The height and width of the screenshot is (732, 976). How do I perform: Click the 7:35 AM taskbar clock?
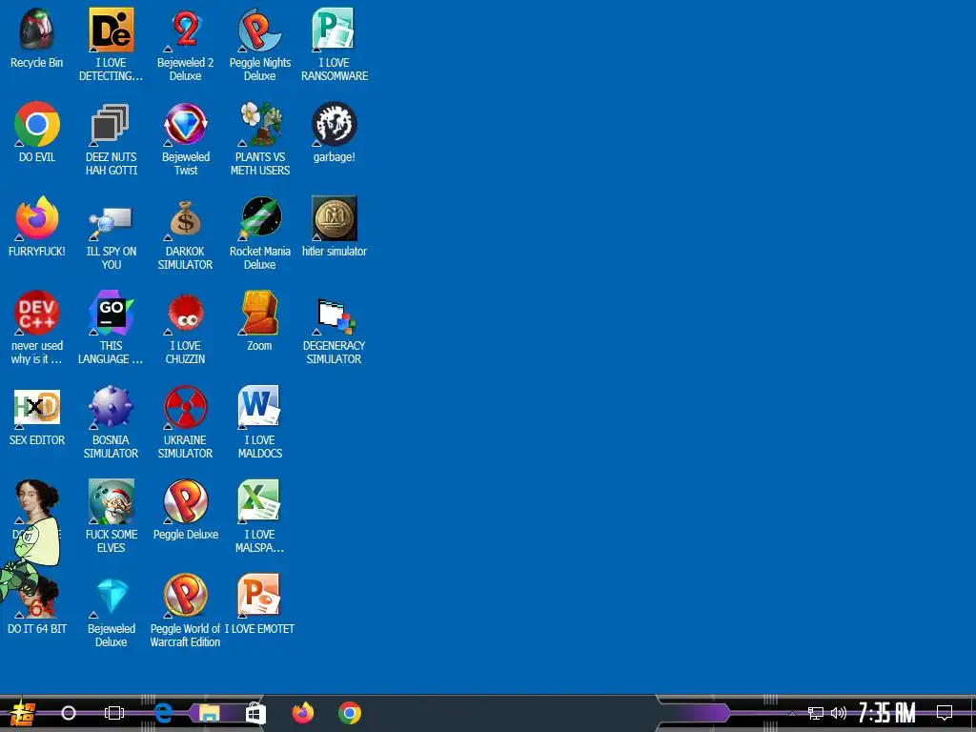(x=886, y=713)
